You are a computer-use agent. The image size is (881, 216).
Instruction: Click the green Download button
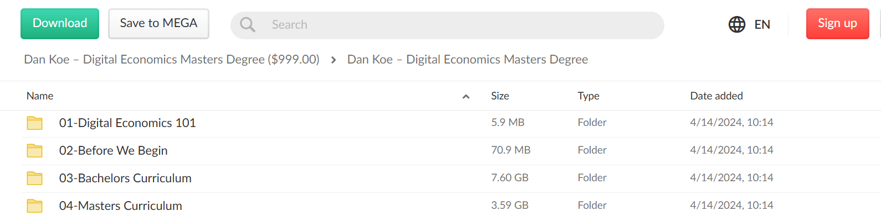60,24
